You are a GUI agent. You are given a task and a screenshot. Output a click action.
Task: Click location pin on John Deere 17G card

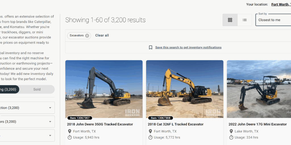tap(231, 131)
